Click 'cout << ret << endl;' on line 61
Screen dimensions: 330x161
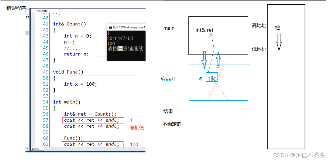(91, 144)
